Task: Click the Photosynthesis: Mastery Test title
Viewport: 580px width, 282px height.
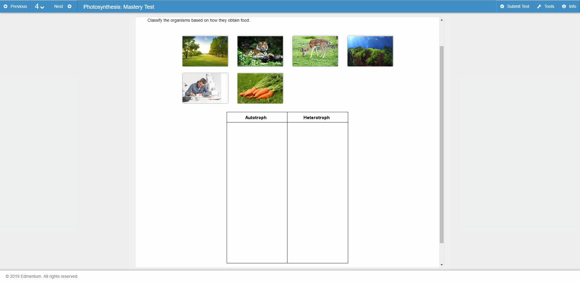Action: [119, 7]
